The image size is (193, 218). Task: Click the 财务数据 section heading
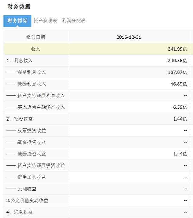19,7
